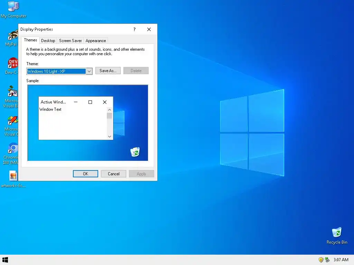
Task: Switch to the Desktop tab
Action: pos(48,41)
